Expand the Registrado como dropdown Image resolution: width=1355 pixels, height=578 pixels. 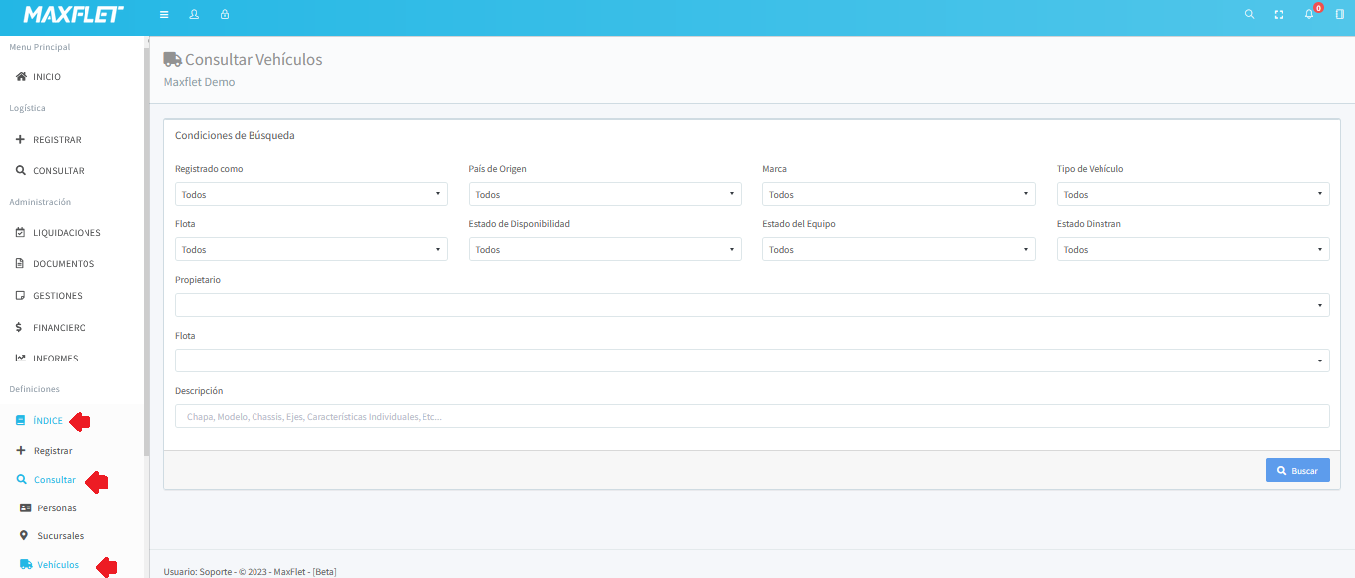[311, 194]
